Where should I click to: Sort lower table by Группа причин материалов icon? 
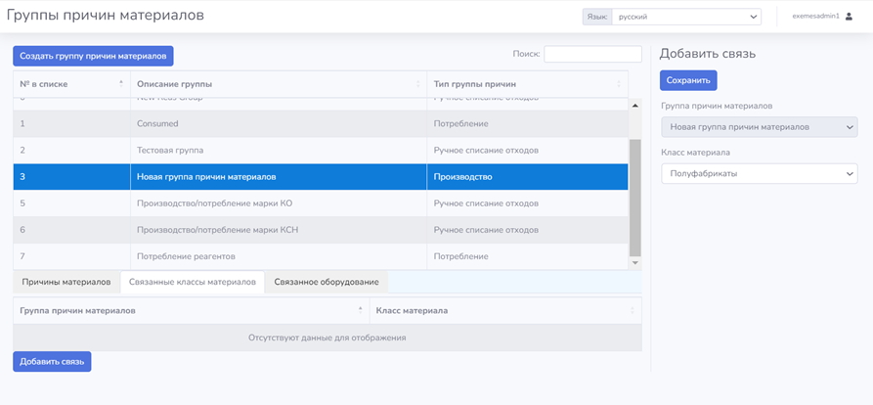[362, 310]
